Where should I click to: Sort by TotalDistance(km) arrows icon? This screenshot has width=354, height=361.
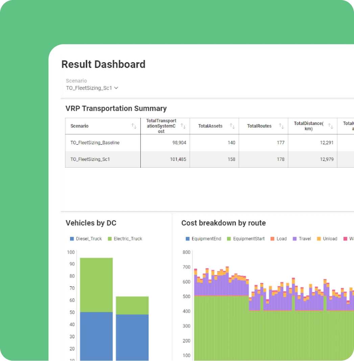pyautogui.click(x=331, y=126)
